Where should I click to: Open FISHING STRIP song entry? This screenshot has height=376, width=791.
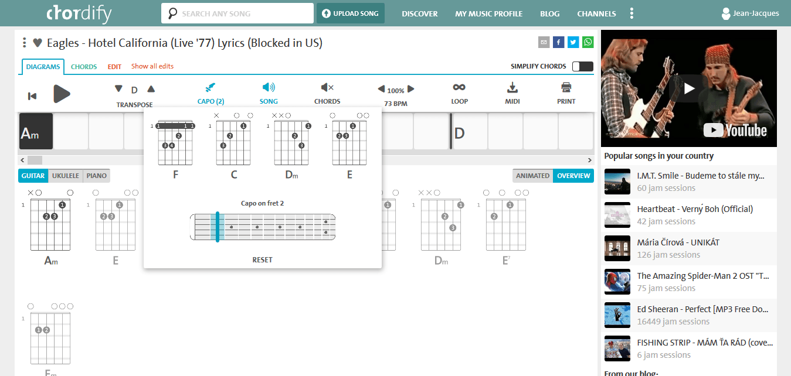[x=690, y=348]
